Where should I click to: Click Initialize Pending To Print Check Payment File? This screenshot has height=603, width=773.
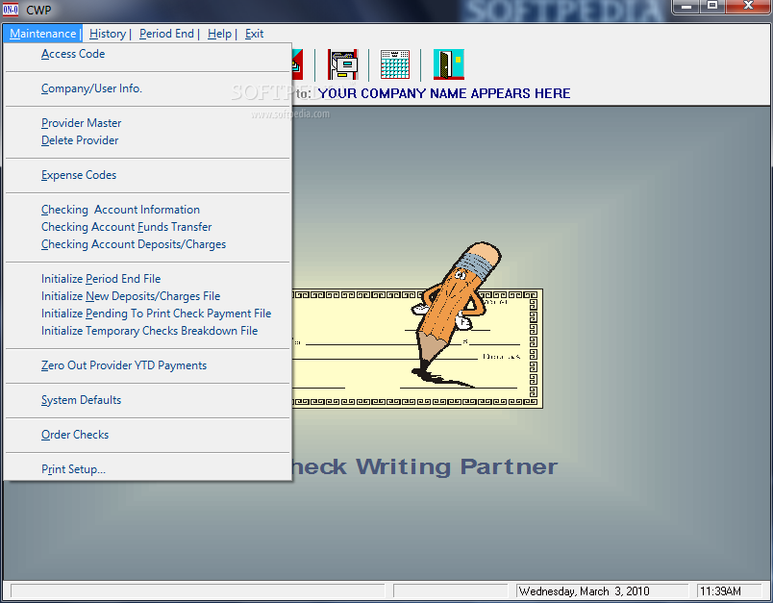tap(148, 314)
